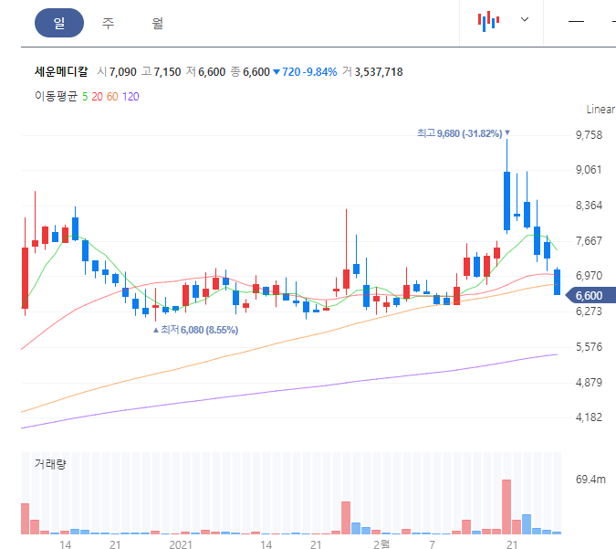Click the 69.4m volume axis label
The height and width of the screenshot is (549, 616).
click(x=590, y=480)
